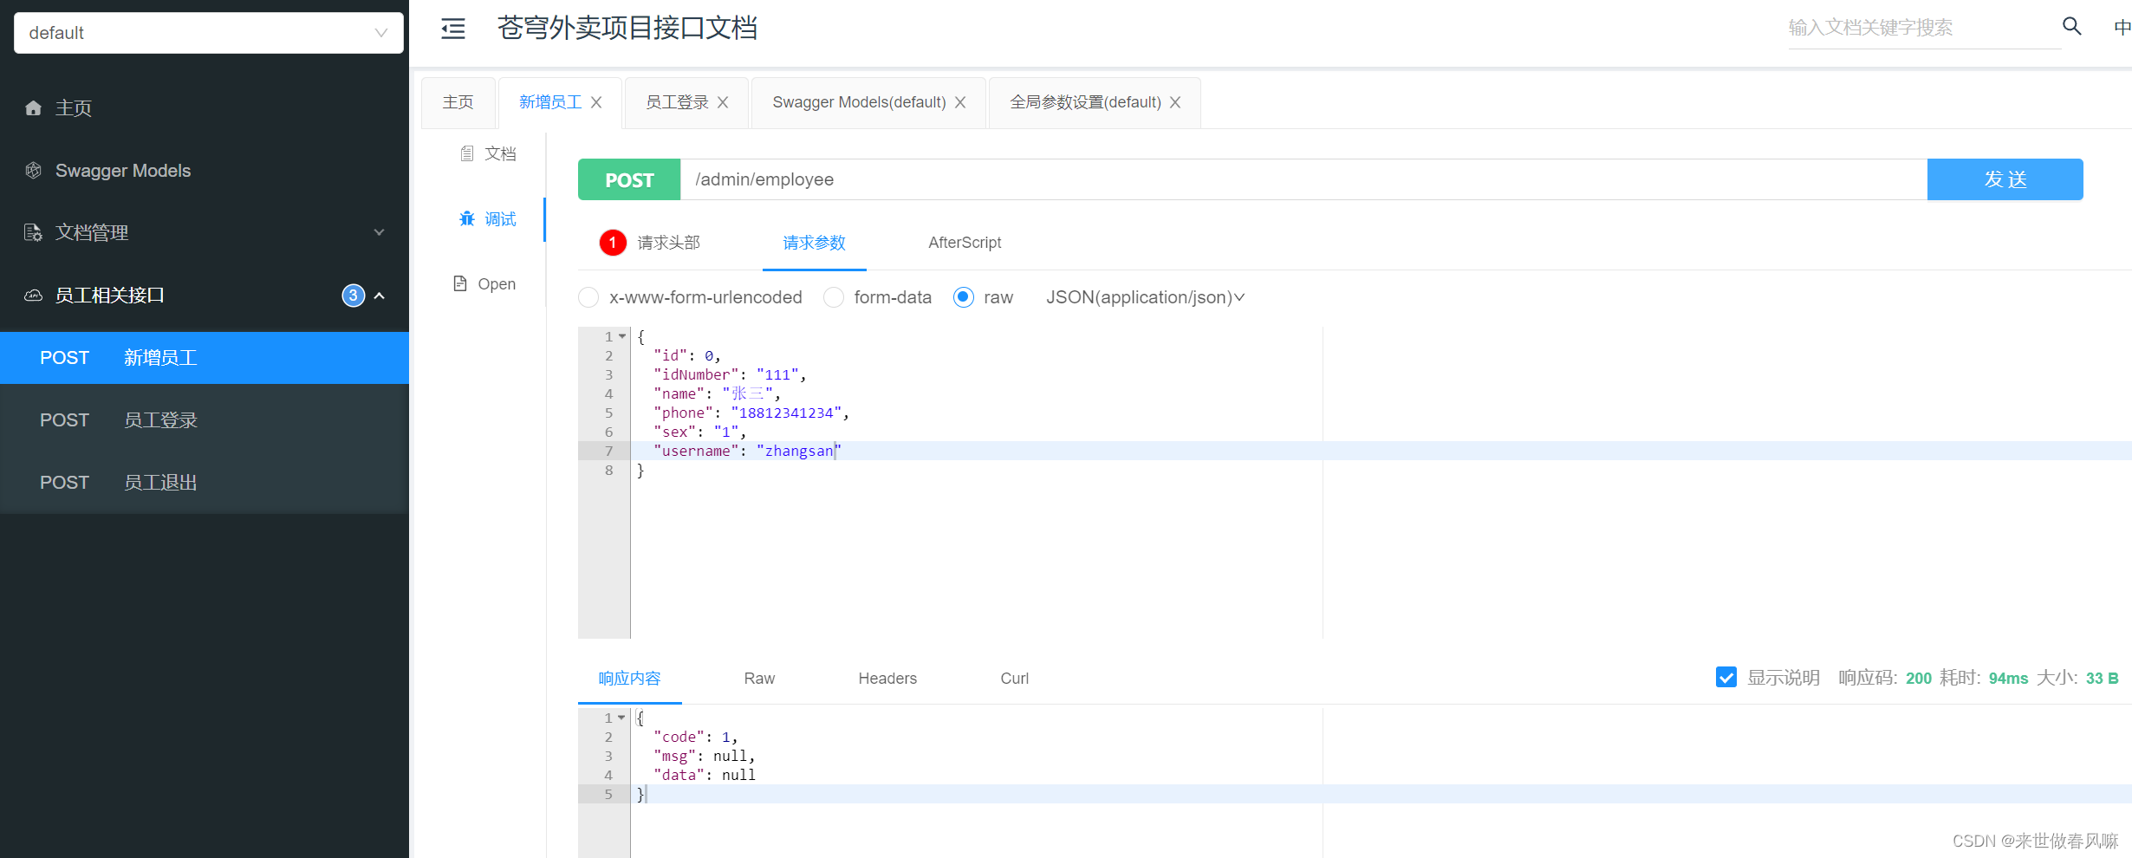Open JSON(application/json) content type dropdown
The height and width of the screenshot is (858, 2132).
point(1146,297)
